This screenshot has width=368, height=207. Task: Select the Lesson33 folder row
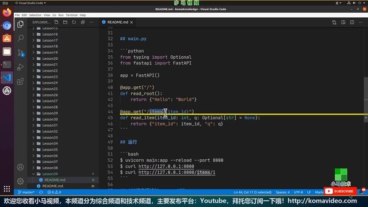point(63,137)
